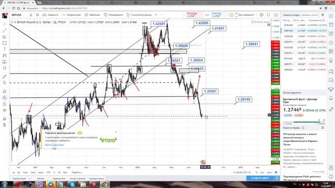Collapse the chart legend toggle

tap(12, 22)
